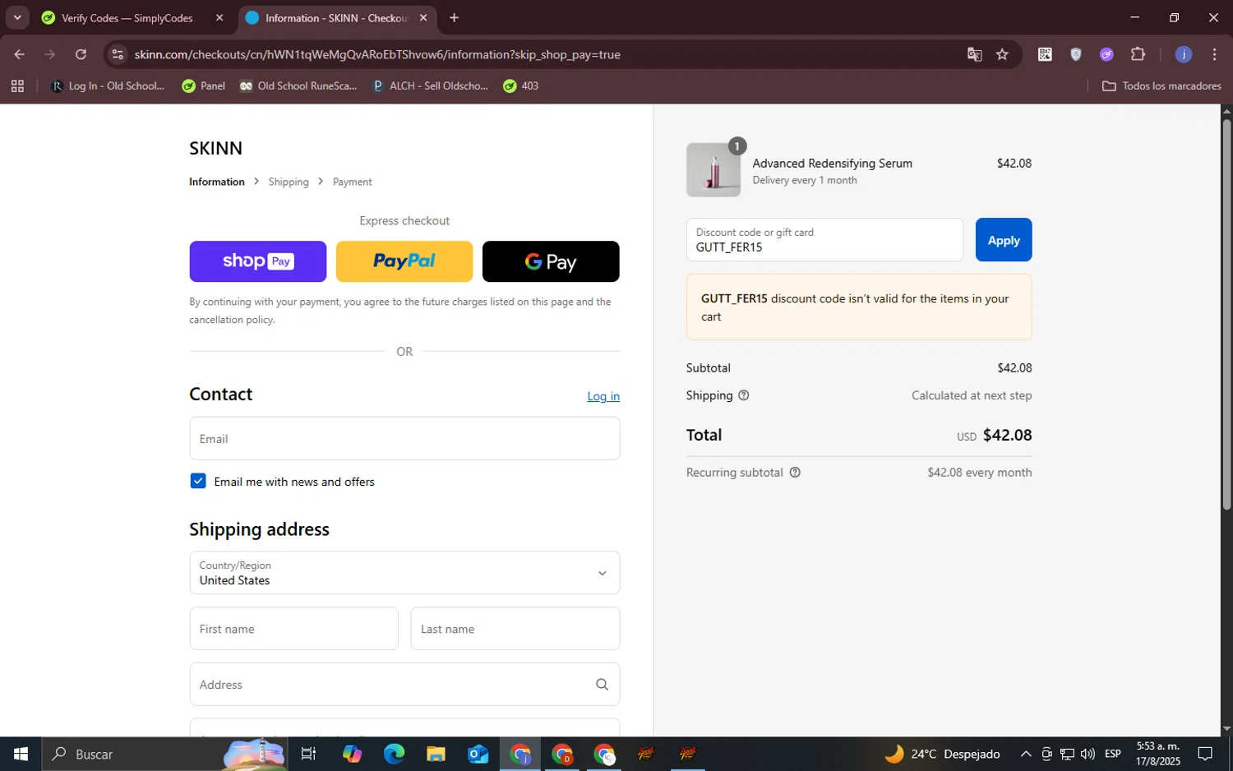Click the recurring subtotal help icon
This screenshot has width=1233, height=771.
(x=795, y=473)
